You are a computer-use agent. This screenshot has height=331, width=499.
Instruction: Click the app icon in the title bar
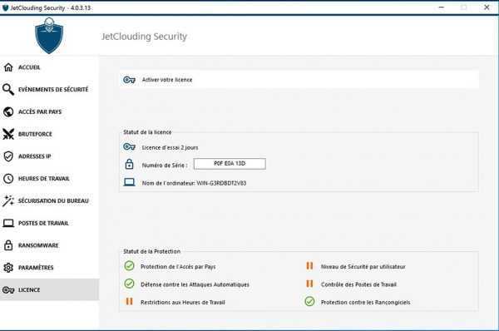6,7
